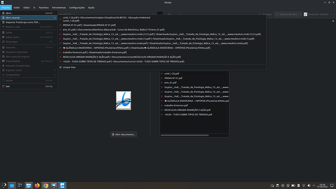Select Sair from the Arquivo menu
Screen dimensions: 336x189
29,86
